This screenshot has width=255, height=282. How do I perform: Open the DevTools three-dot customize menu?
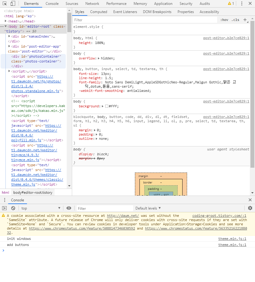point(242,3)
